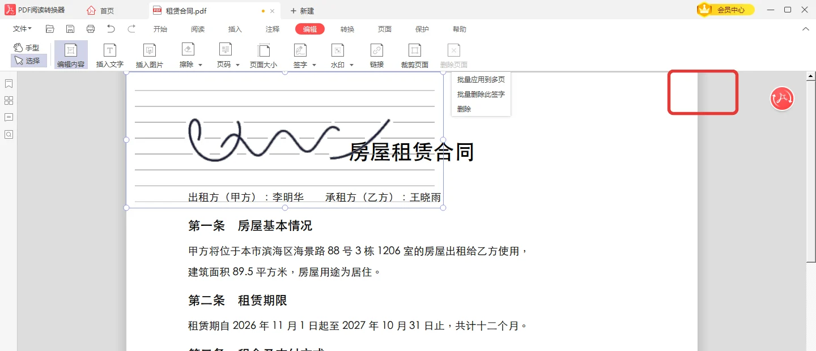This screenshot has width=816, height=351.
Task: Switch to the 转换 ribbon tab
Action: click(347, 29)
